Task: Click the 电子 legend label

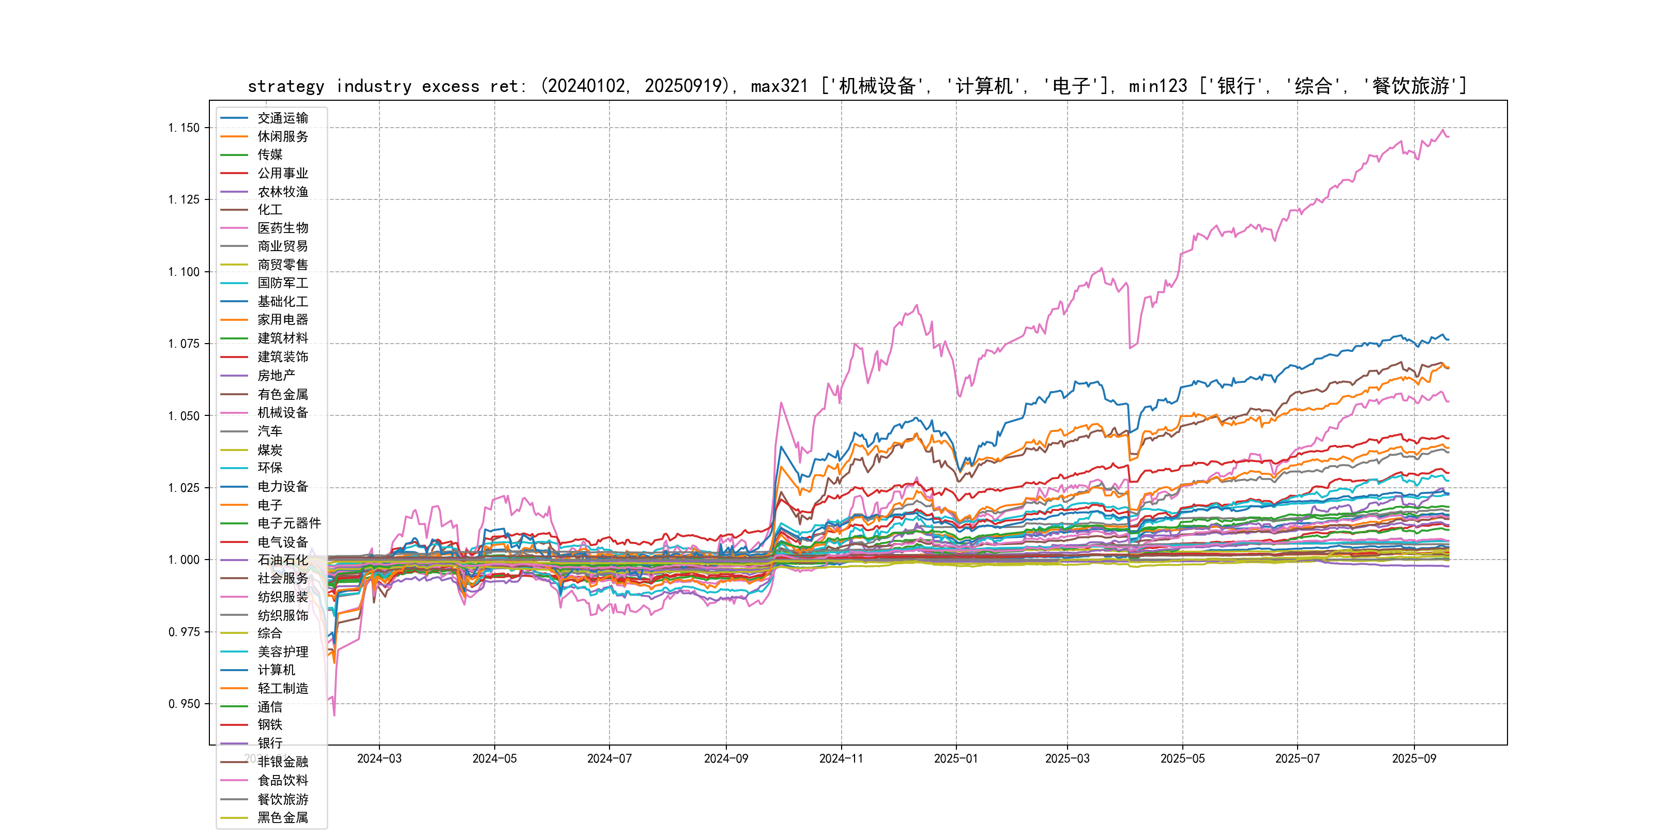Action: tap(269, 505)
